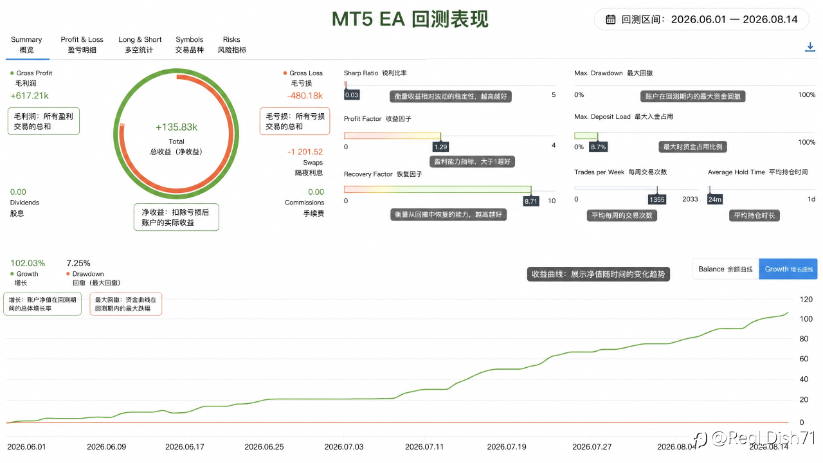Click the 120 label on the y-axis
The width and height of the screenshot is (823, 463).
point(806,300)
